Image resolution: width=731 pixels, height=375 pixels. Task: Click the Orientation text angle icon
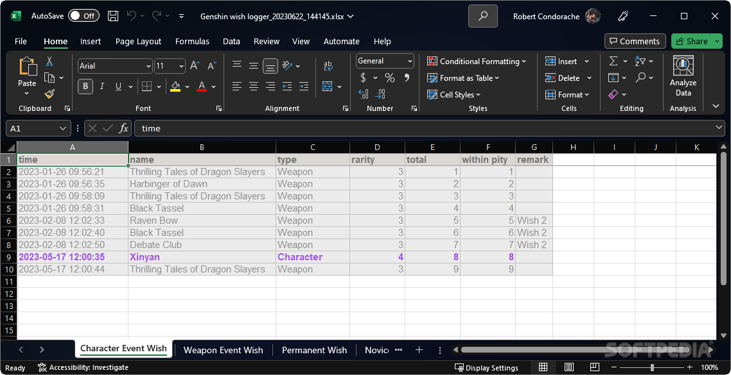click(x=288, y=65)
